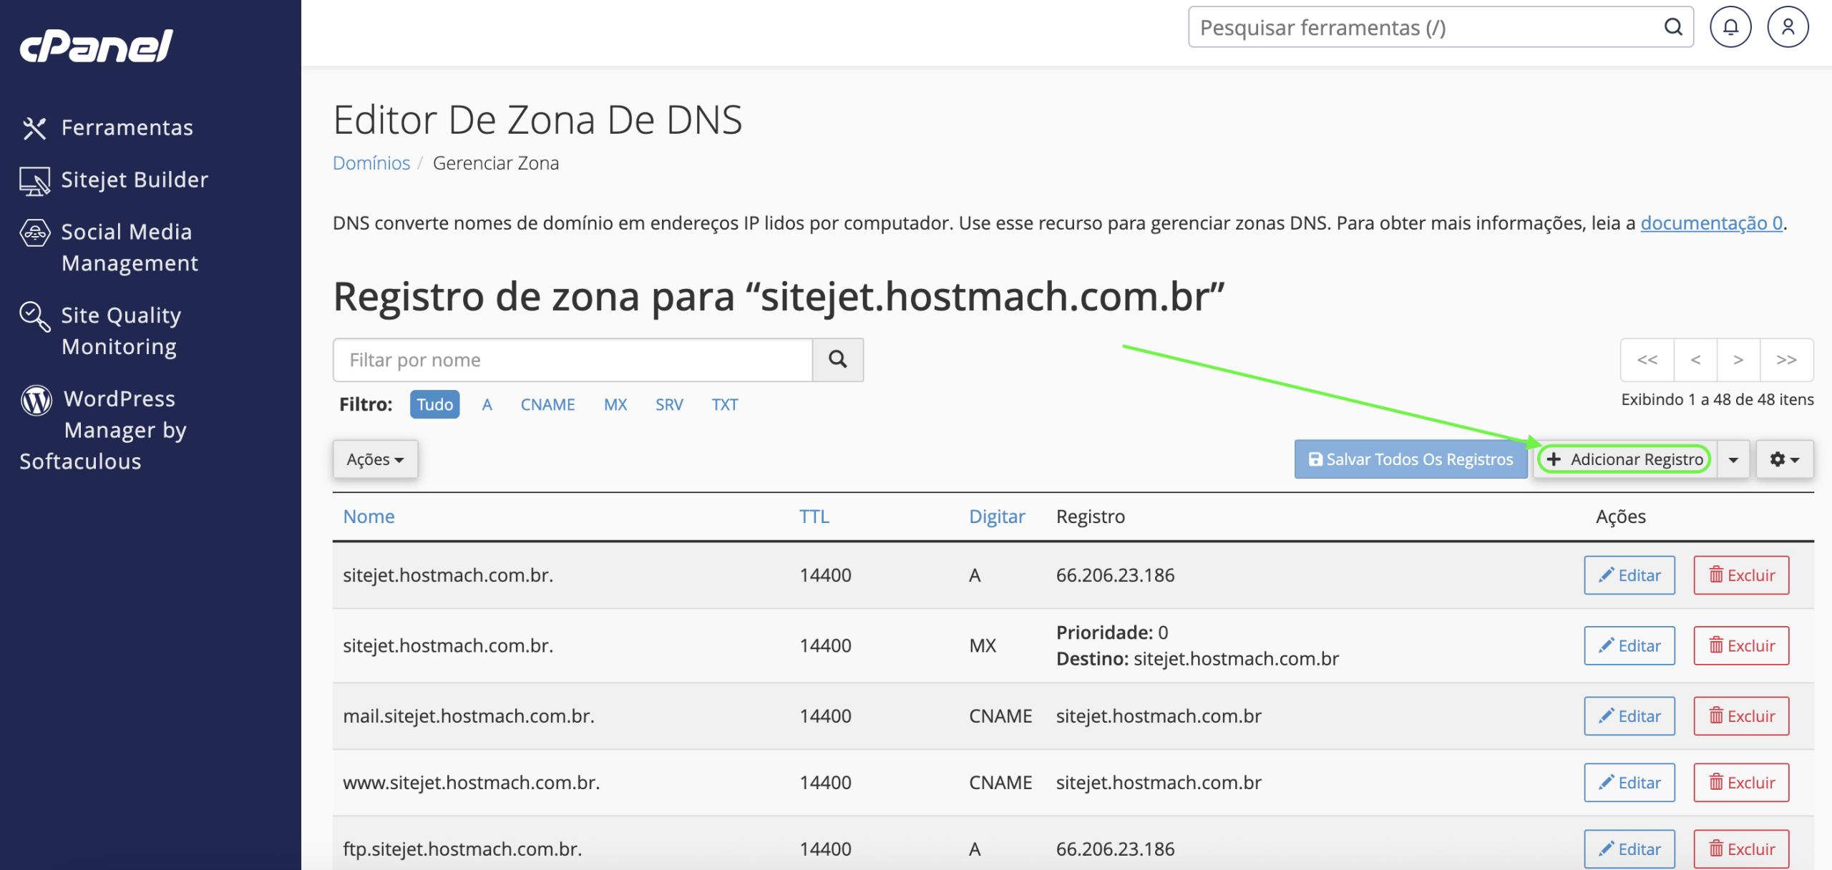This screenshot has width=1832, height=870.
Task: Sort table by TTL column
Action: point(814,517)
